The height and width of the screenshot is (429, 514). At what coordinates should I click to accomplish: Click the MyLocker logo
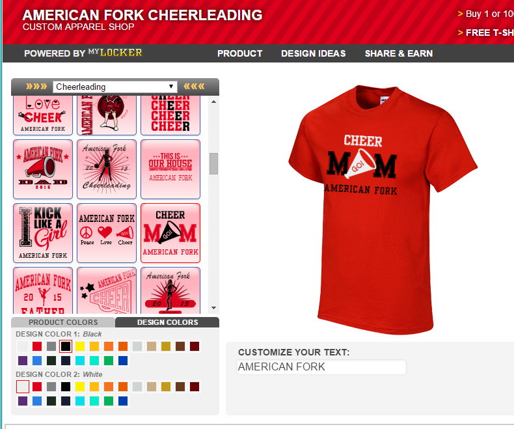pos(115,53)
